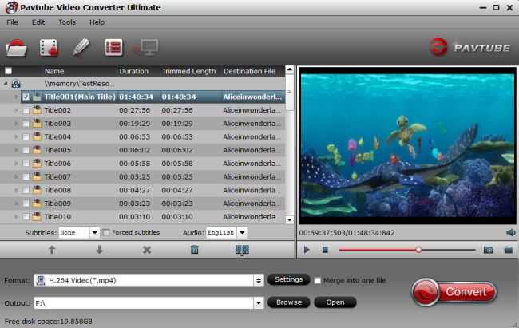Viewport: 519px width, 328px height.
Task: Open the task list icon in toolbar
Action: (x=113, y=48)
